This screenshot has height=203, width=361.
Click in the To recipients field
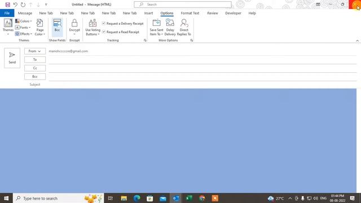pyautogui.click(x=202, y=60)
